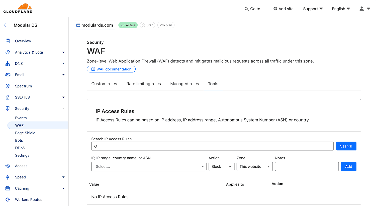
Task: Expand the SSL/TLS menu arrow
Action: pyautogui.click(x=63, y=97)
